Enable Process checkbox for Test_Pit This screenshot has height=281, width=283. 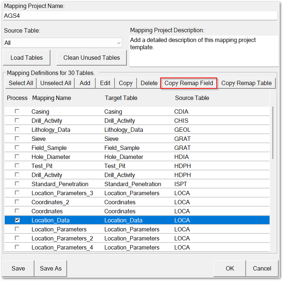tap(17, 165)
